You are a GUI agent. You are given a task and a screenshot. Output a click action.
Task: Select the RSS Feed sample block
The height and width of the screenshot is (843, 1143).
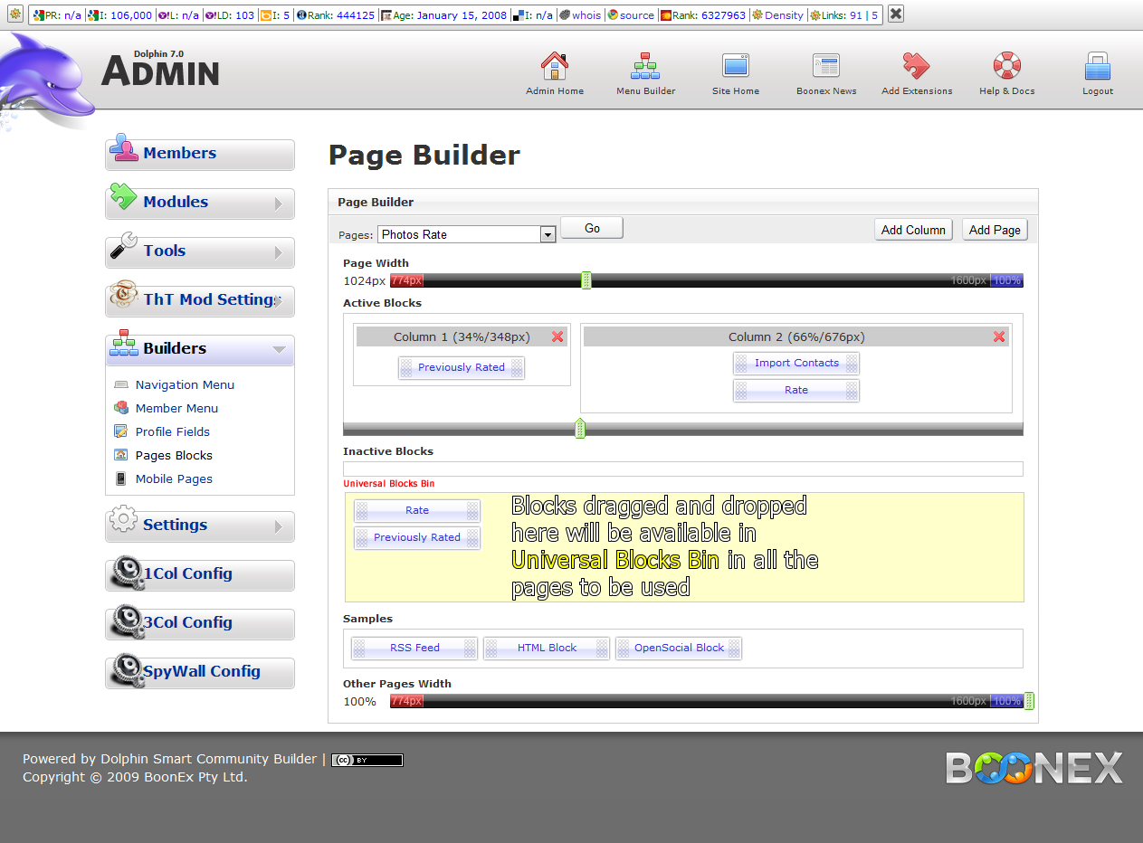pyautogui.click(x=414, y=648)
